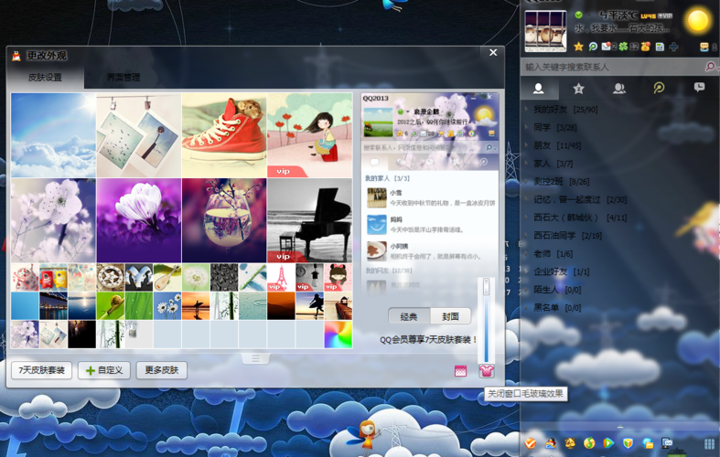Pick the rainbow color swatch skin
Screen dimensions: 720x457
point(338,335)
